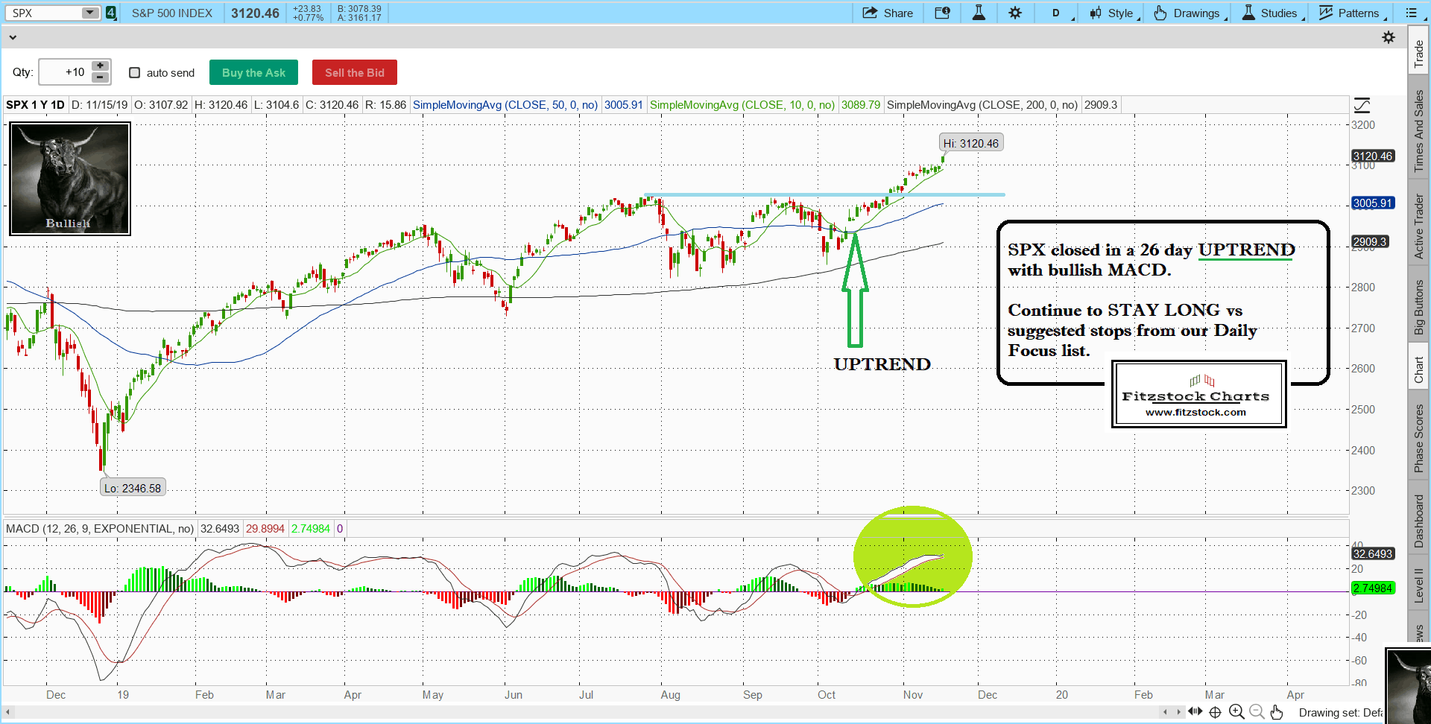Image resolution: width=1431 pixels, height=724 pixels.
Task: Switch to the Times And Sales tab
Action: pyautogui.click(x=1418, y=131)
